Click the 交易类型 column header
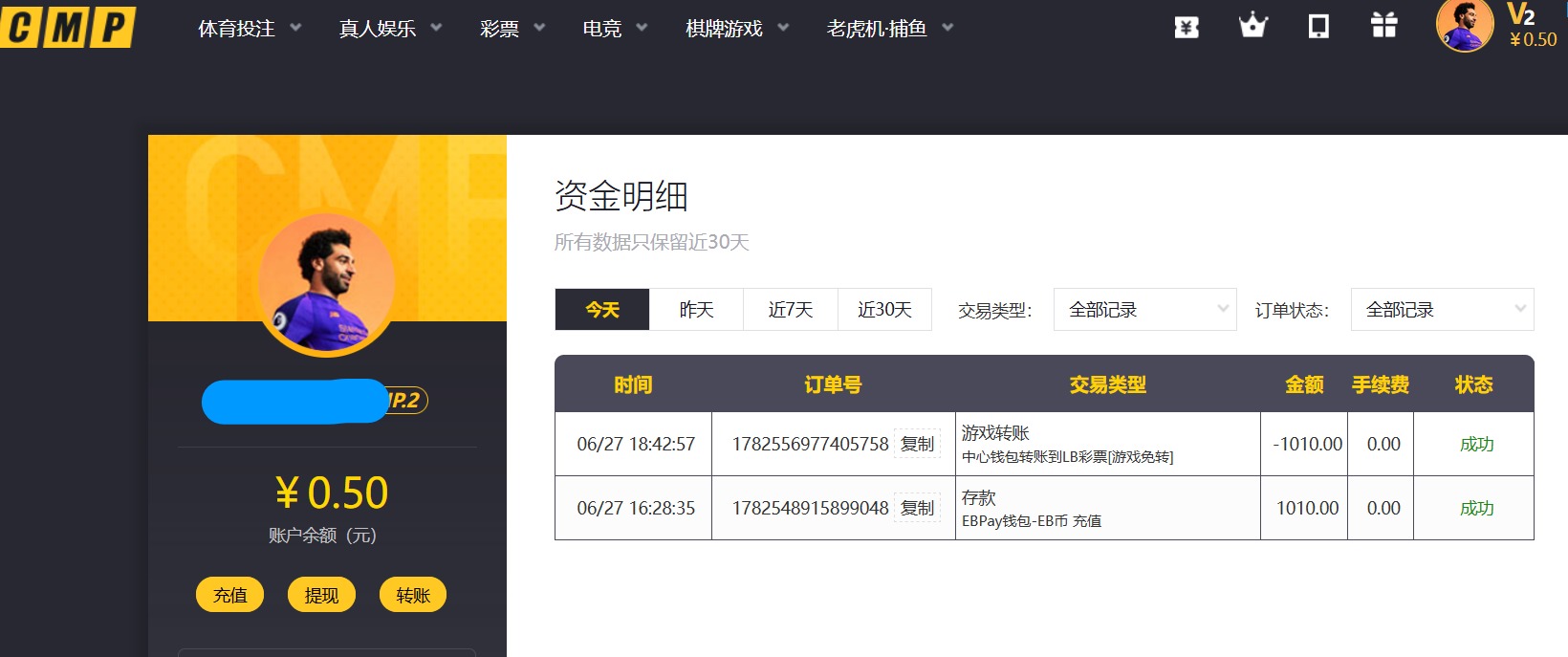Screen dimensions: 1568x657 click(1107, 384)
